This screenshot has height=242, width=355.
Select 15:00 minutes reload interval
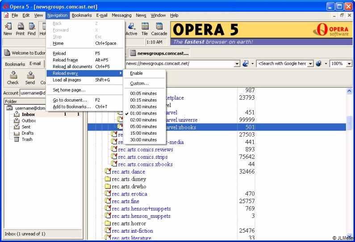(144, 133)
